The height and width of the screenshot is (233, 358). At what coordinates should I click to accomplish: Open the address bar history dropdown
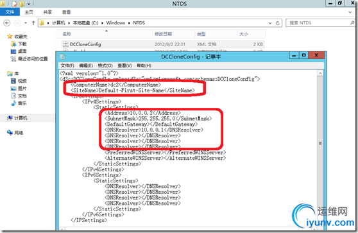270,23
